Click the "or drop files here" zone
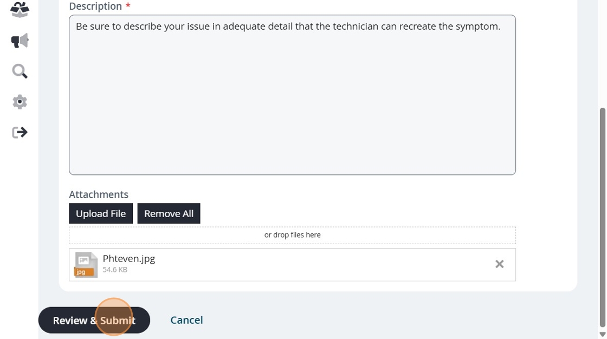The height and width of the screenshot is (339, 607). pyautogui.click(x=292, y=235)
